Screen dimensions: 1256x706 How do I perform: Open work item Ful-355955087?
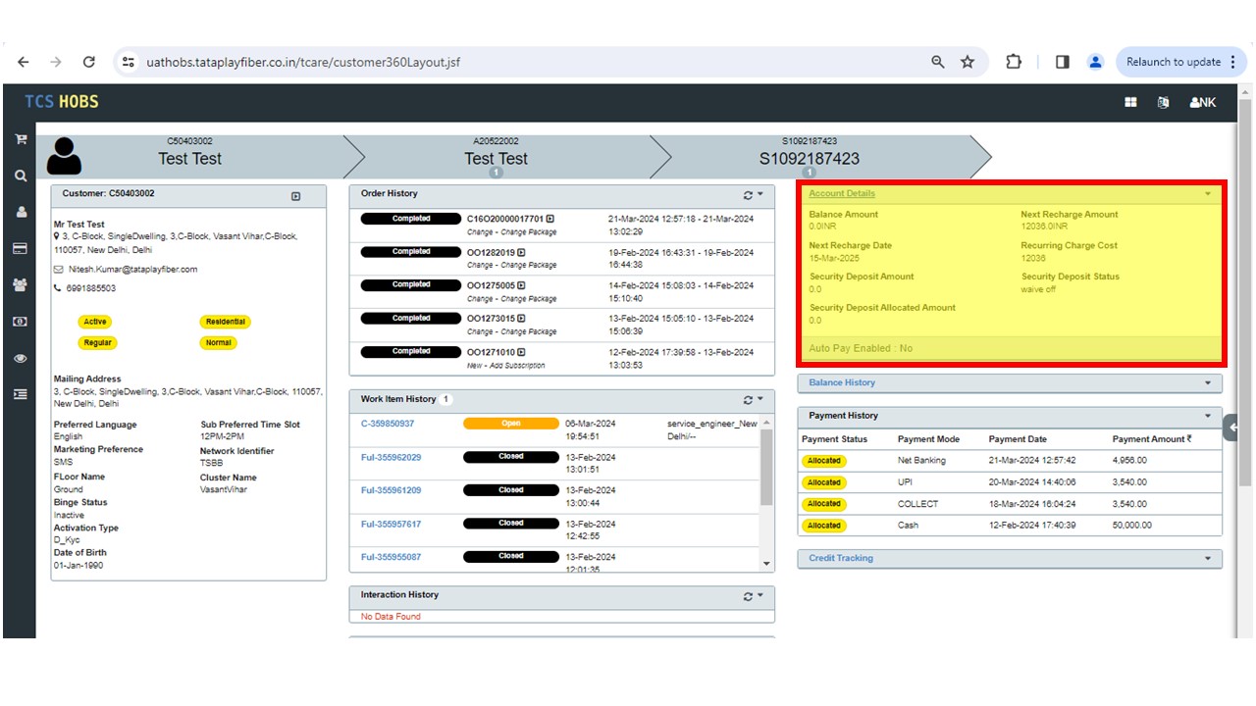pos(391,557)
